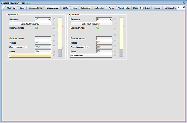Open aquastream 2 Frequency dropdown
Viewport: 187px width, 123px height.
tap(110, 19)
